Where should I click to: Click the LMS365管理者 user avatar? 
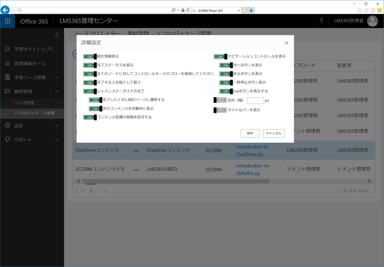[372, 21]
